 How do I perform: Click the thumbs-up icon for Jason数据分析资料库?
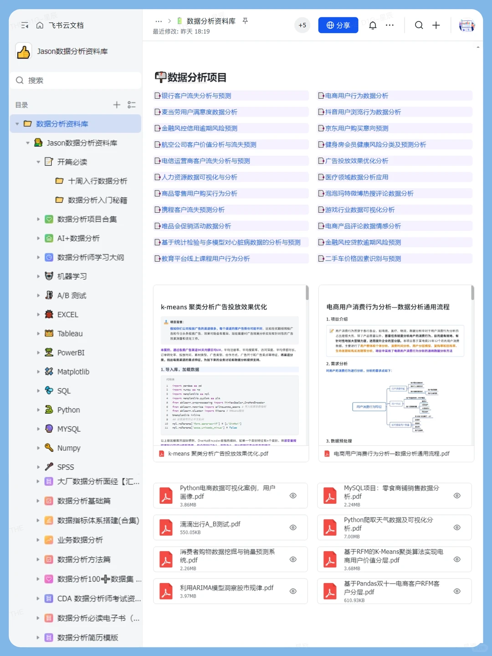pos(23,51)
